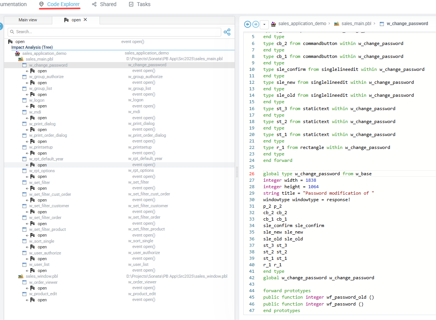Click the Search input field
The width and height of the screenshot is (436, 320).
pos(114,32)
